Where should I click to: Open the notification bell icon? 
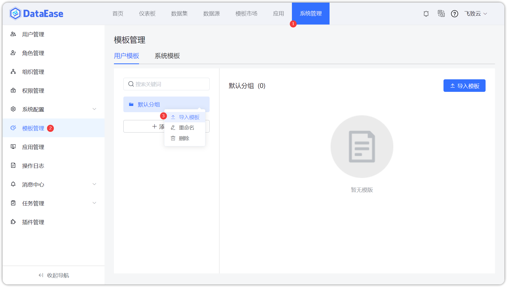[426, 14]
